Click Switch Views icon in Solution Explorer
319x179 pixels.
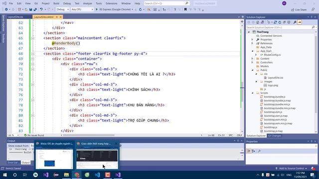click(x=262, y=22)
